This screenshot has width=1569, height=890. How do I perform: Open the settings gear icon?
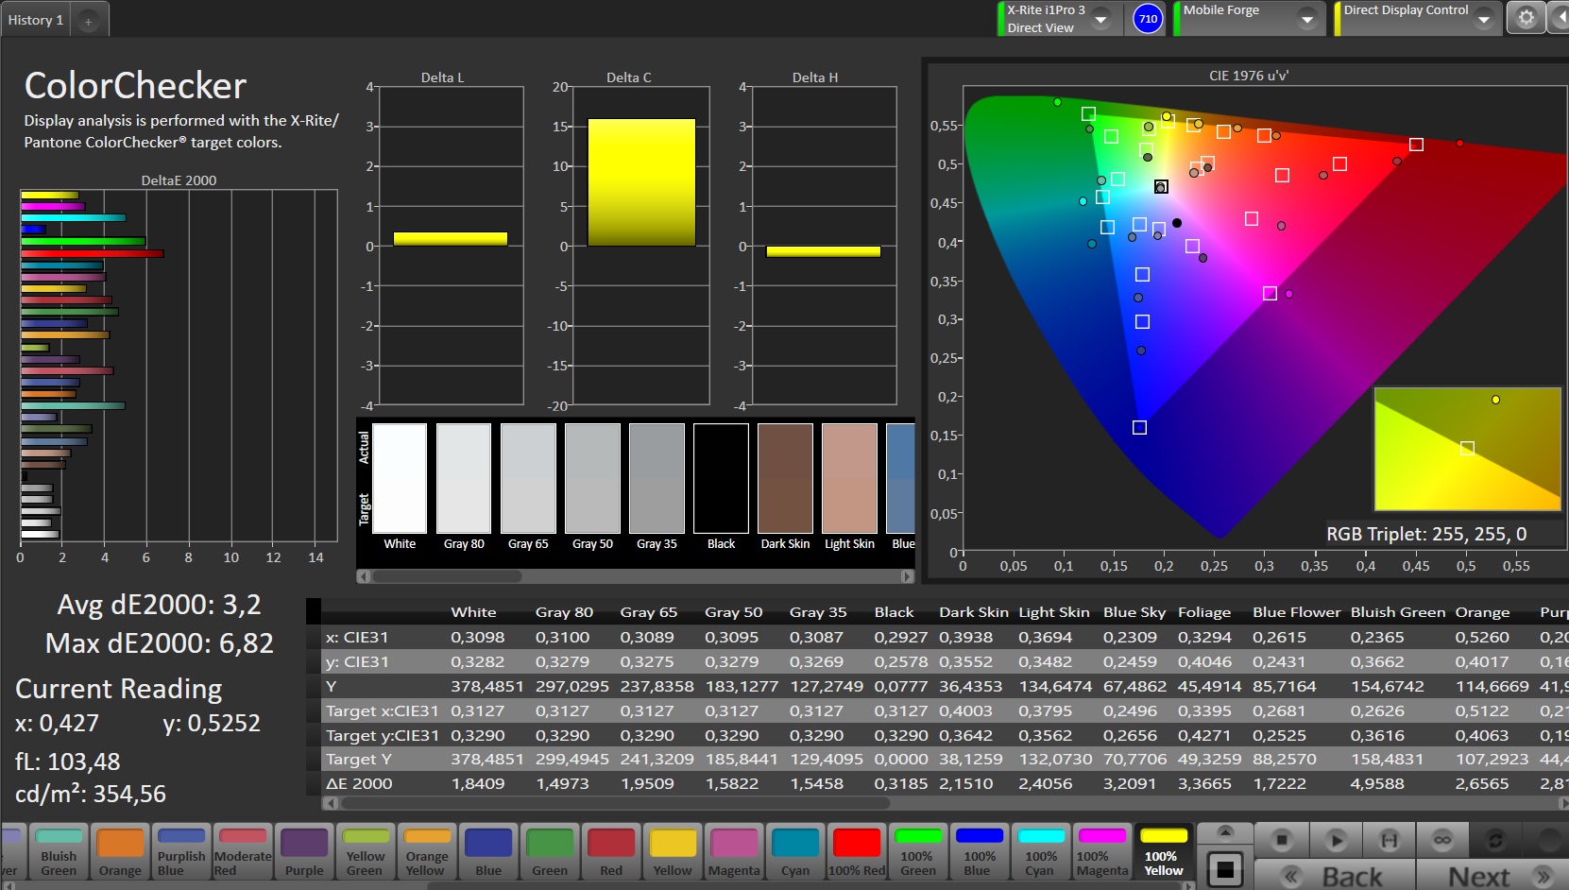click(1526, 18)
